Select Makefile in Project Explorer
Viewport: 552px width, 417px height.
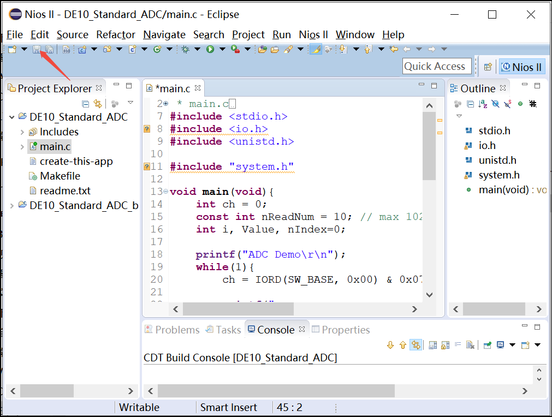(x=60, y=176)
